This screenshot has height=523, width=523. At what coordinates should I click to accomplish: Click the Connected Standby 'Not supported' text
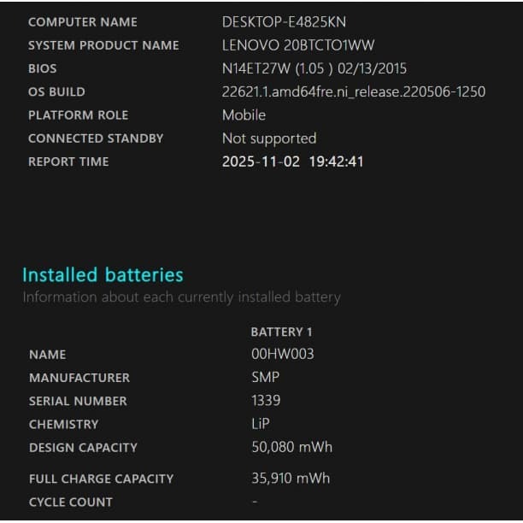(x=268, y=138)
